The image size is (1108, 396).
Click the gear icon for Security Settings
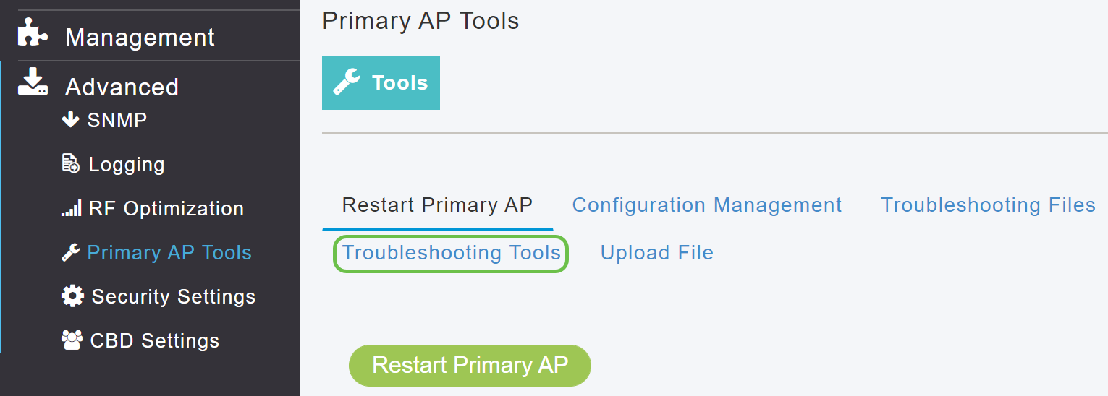(72, 296)
